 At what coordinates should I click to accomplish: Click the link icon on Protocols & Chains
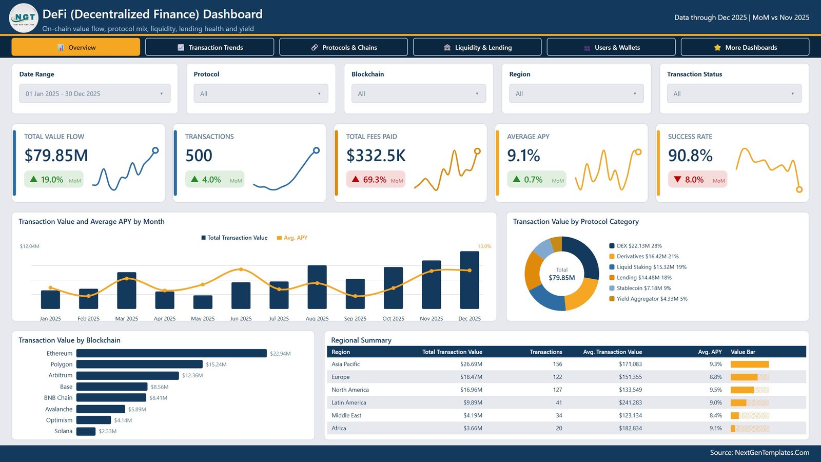[x=315, y=48]
